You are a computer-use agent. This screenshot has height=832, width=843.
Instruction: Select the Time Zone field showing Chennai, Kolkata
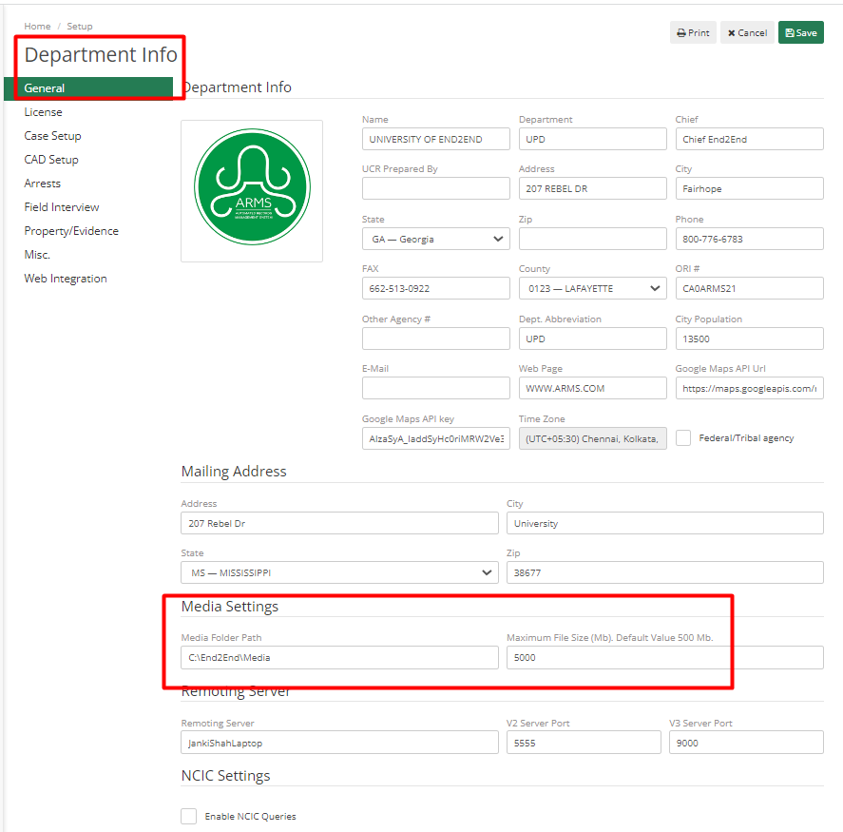[x=592, y=437]
